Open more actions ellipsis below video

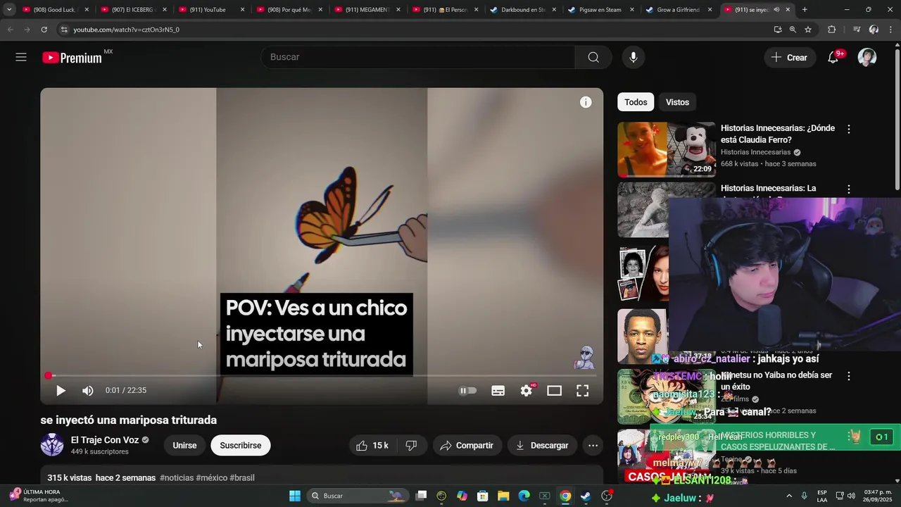[593, 445]
